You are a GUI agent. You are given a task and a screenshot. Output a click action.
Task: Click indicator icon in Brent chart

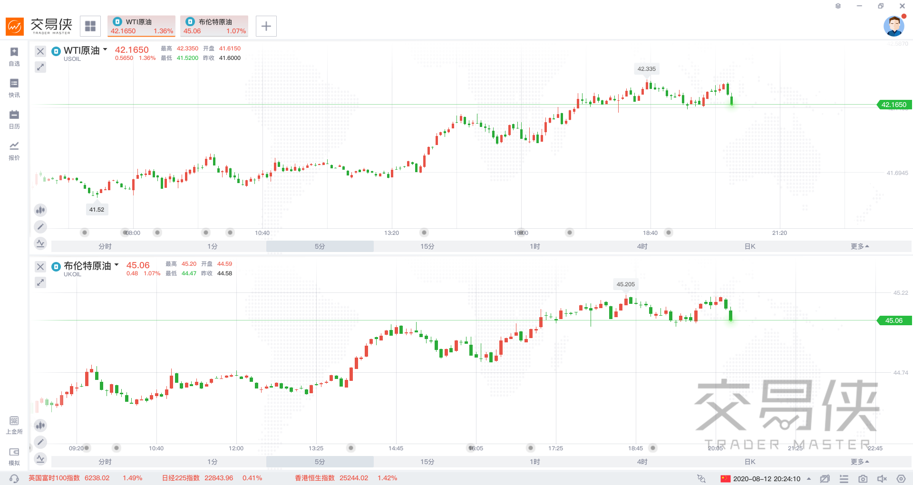click(x=40, y=459)
